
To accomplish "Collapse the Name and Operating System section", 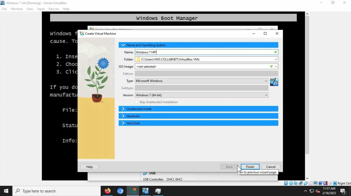I will tap(198, 45).
